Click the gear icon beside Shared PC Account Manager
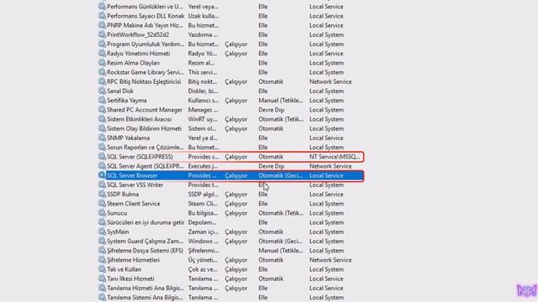This screenshot has width=538, height=302. pos(102,110)
